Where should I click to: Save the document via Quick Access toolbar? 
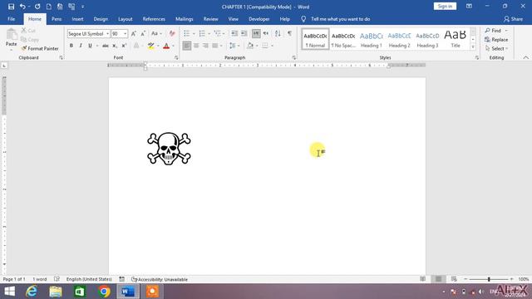click(x=11, y=7)
